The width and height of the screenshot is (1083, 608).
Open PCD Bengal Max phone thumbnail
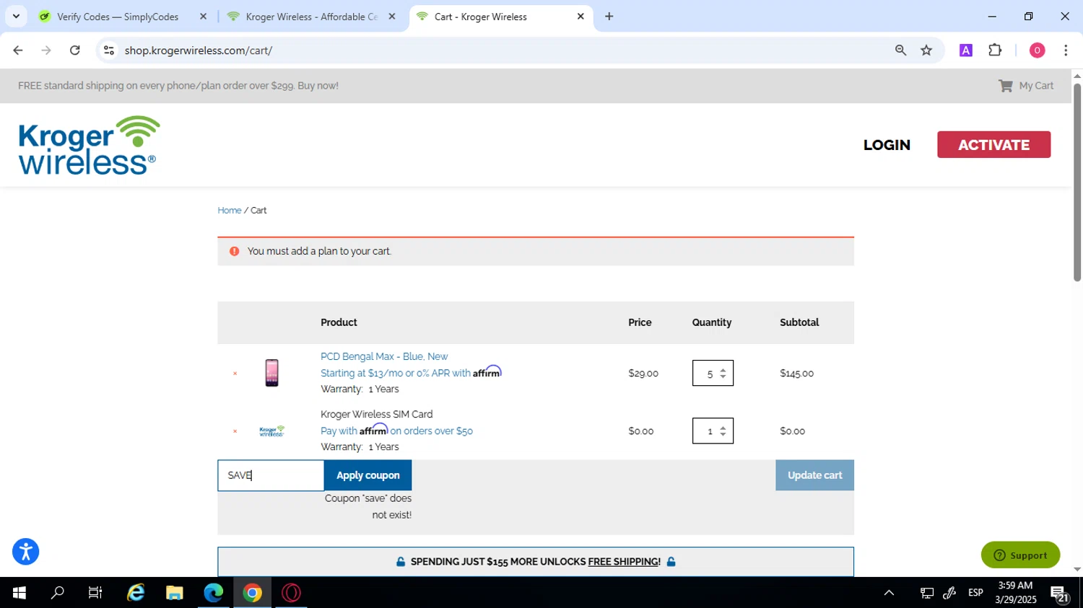tap(271, 373)
